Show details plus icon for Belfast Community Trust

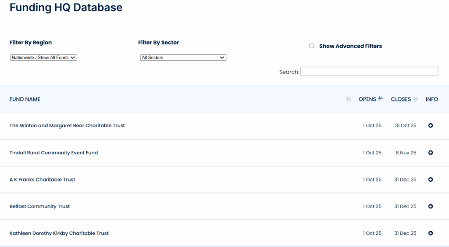[x=430, y=206]
